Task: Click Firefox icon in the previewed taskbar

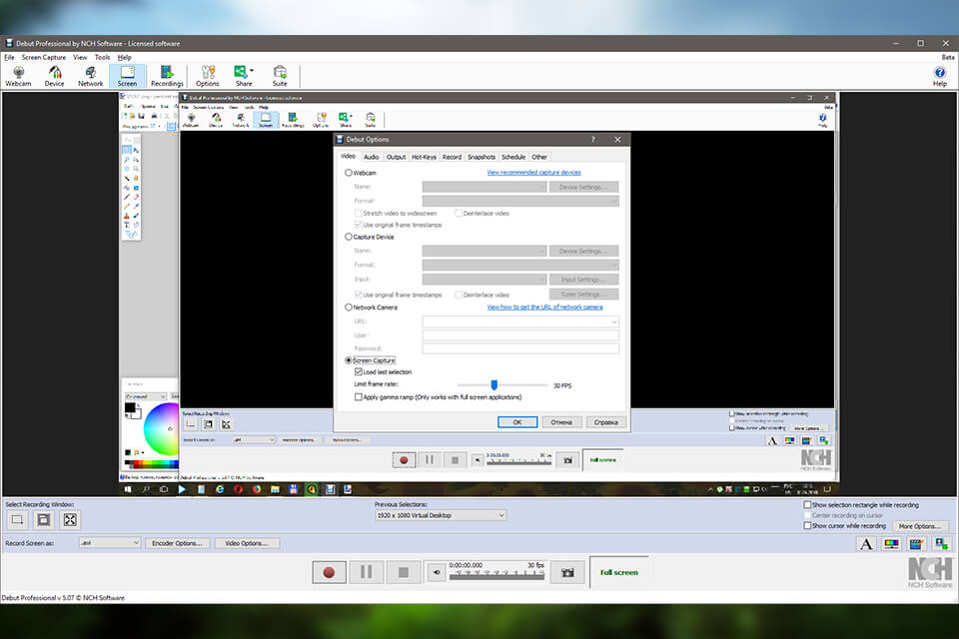Action: [257, 489]
